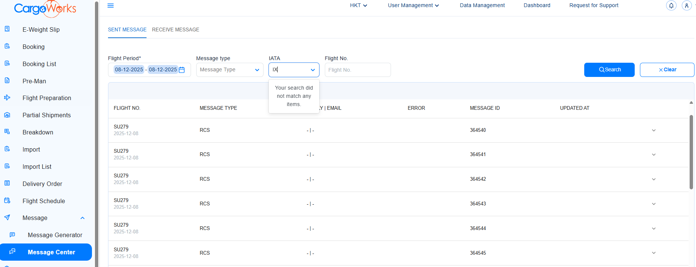Expand the HKT station dropdown
The height and width of the screenshot is (267, 696).
pyautogui.click(x=358, y=6)
